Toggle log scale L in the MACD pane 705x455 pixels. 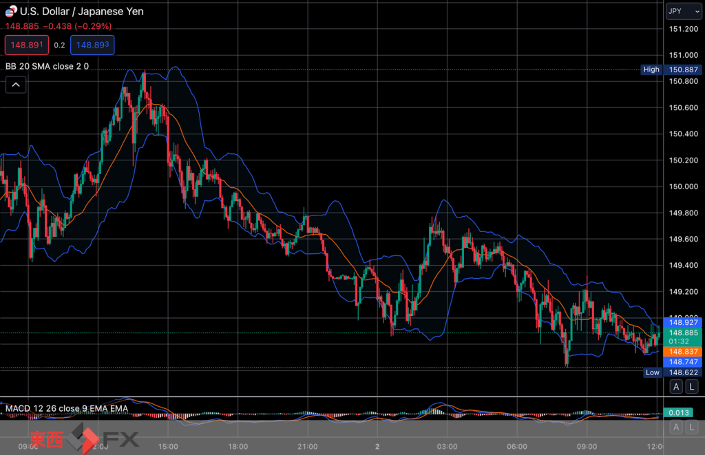pyautogui.click(x=692, y=427)
